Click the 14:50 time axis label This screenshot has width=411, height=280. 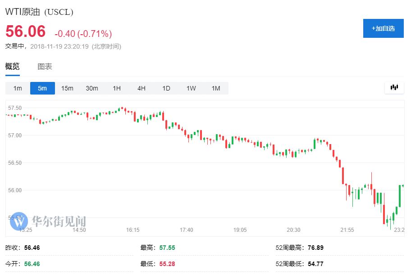click(x=79, y=230)
